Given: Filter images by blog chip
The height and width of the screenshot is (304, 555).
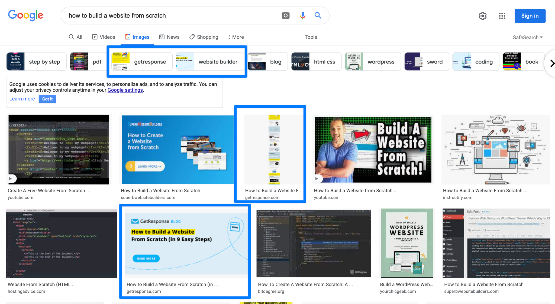Looking at the screenshot, I should pos(268,62).
